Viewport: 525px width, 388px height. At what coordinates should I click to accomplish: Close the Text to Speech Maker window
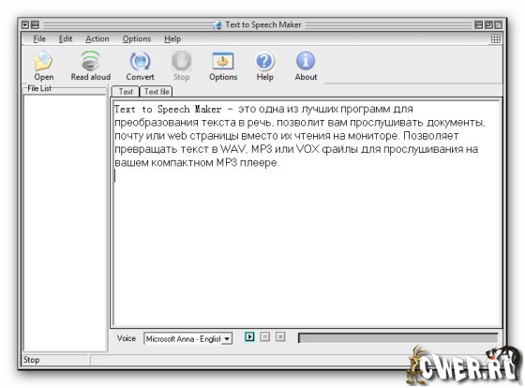(498, 24)
